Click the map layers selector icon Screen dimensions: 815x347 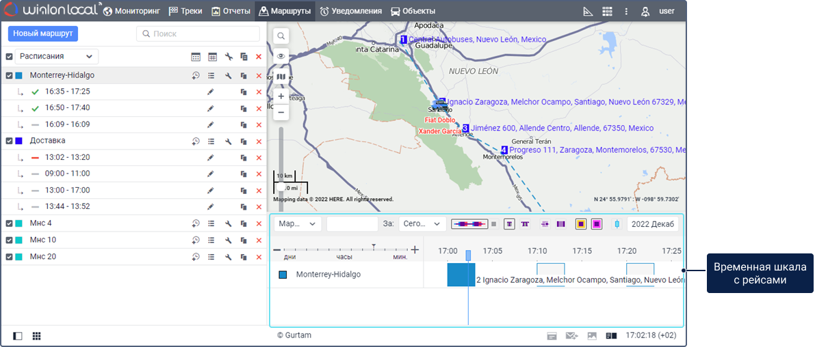pyautogui.click(x=281, y=77)
